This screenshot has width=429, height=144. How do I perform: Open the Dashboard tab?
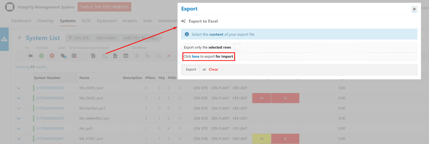pyautogui.click(x=21, y=21)
